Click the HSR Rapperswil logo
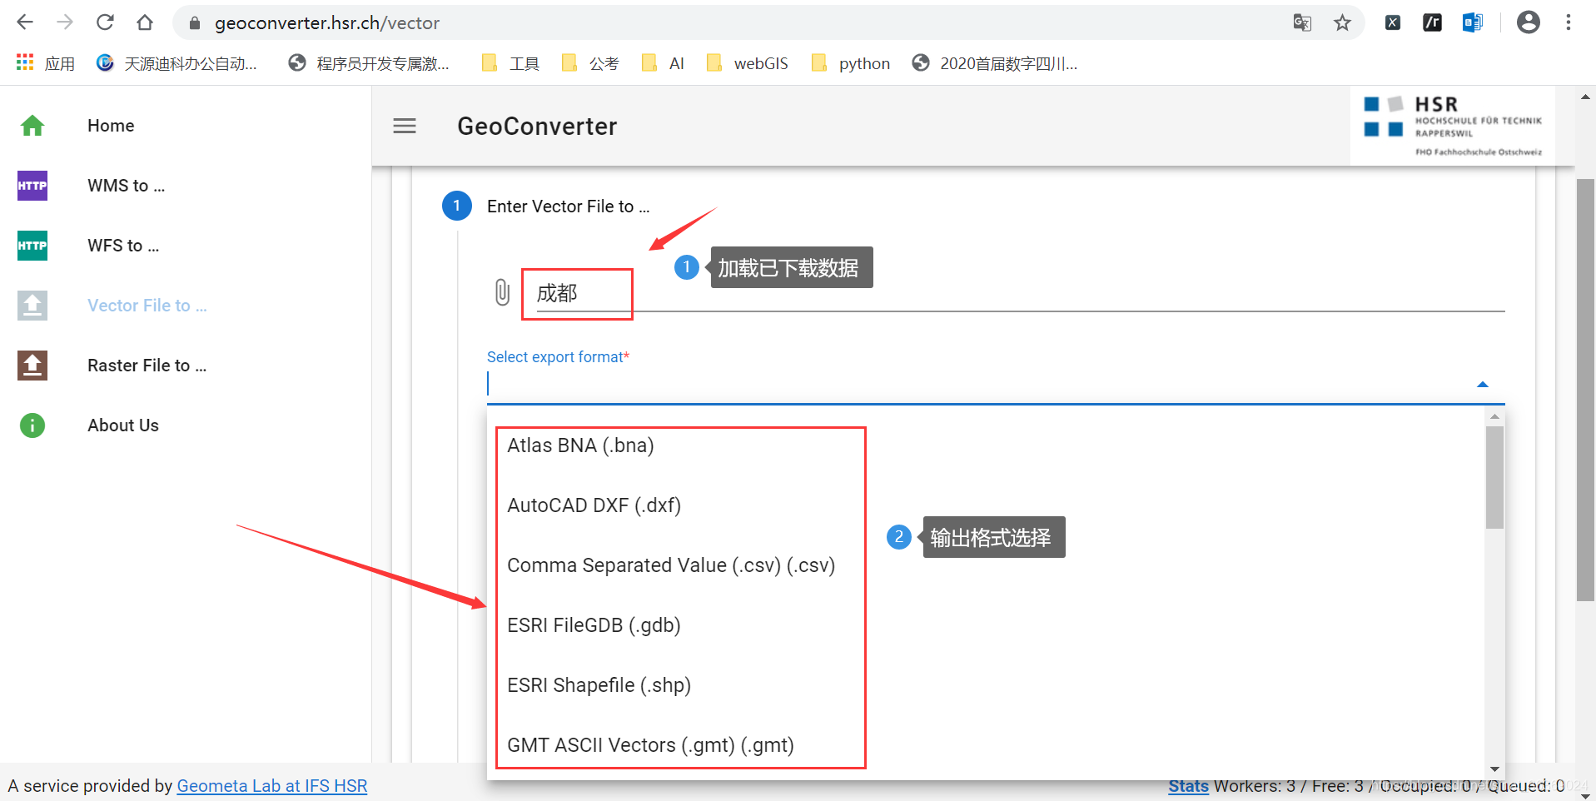 pyautogui.click(x=1452, y=126)
